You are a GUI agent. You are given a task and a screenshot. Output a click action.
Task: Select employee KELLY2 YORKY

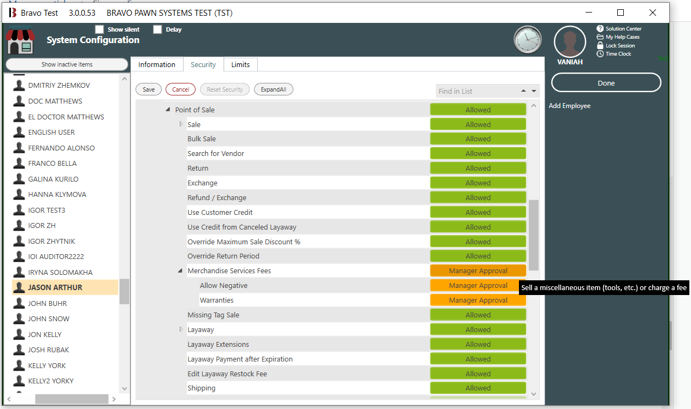point(51,381)
